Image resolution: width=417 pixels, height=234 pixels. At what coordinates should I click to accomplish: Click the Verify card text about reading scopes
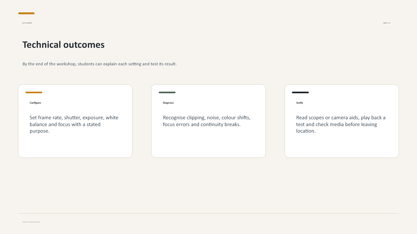tap(341, 124)
